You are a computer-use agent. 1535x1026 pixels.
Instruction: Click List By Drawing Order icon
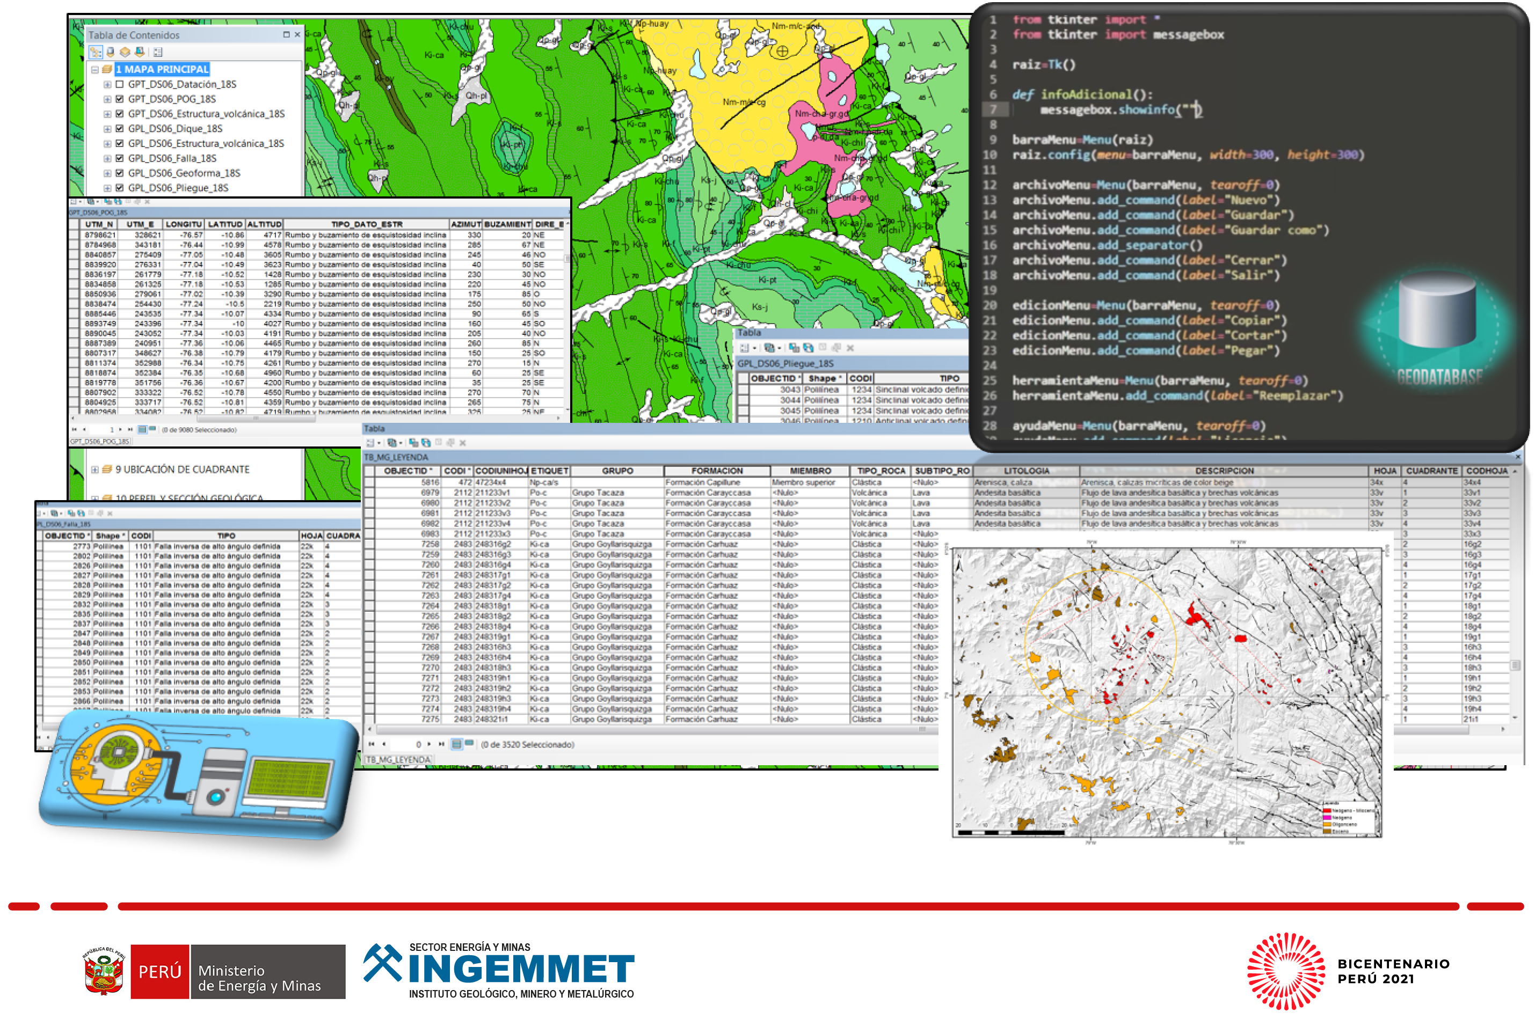point(96,53)
